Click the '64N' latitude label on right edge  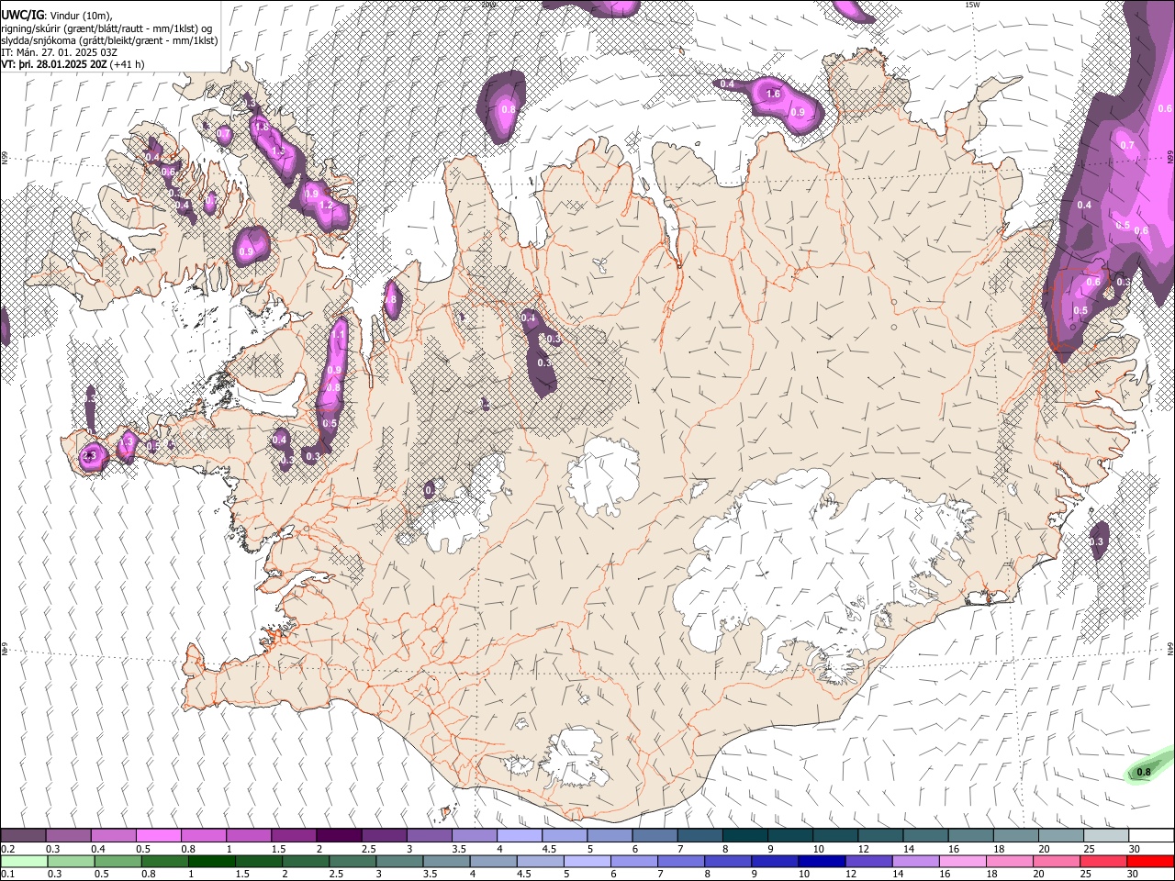click(x=1170, y=649)
